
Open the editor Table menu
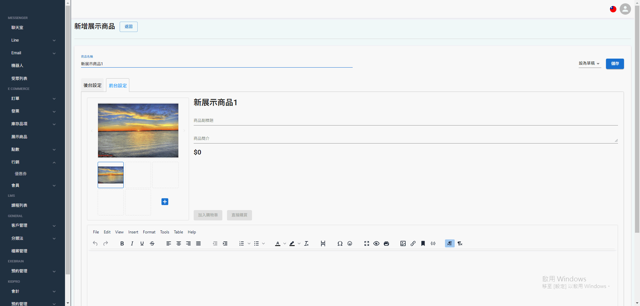[x=178, y=232]
